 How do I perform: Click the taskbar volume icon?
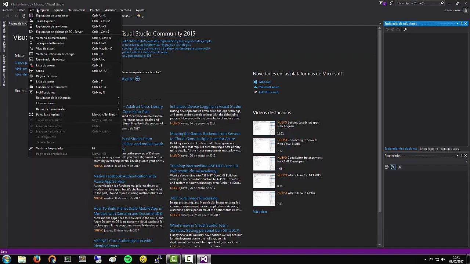(443, 259)
